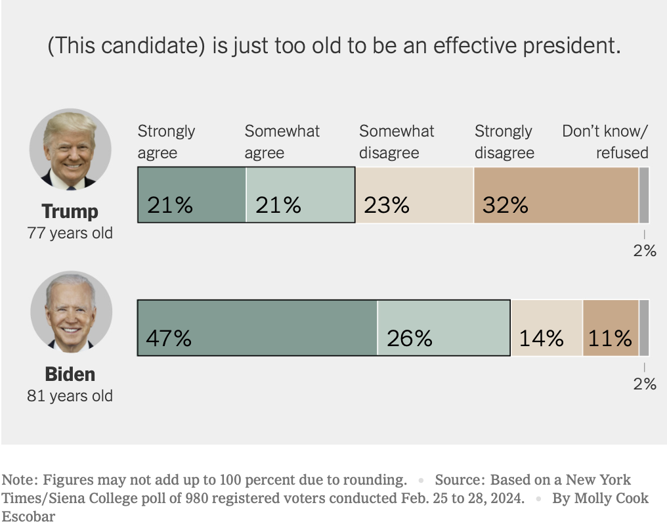This screenshot has width=667, height=532.
Task: Select Biden's 11% strongly disagree segment
Action: (611, 328)
